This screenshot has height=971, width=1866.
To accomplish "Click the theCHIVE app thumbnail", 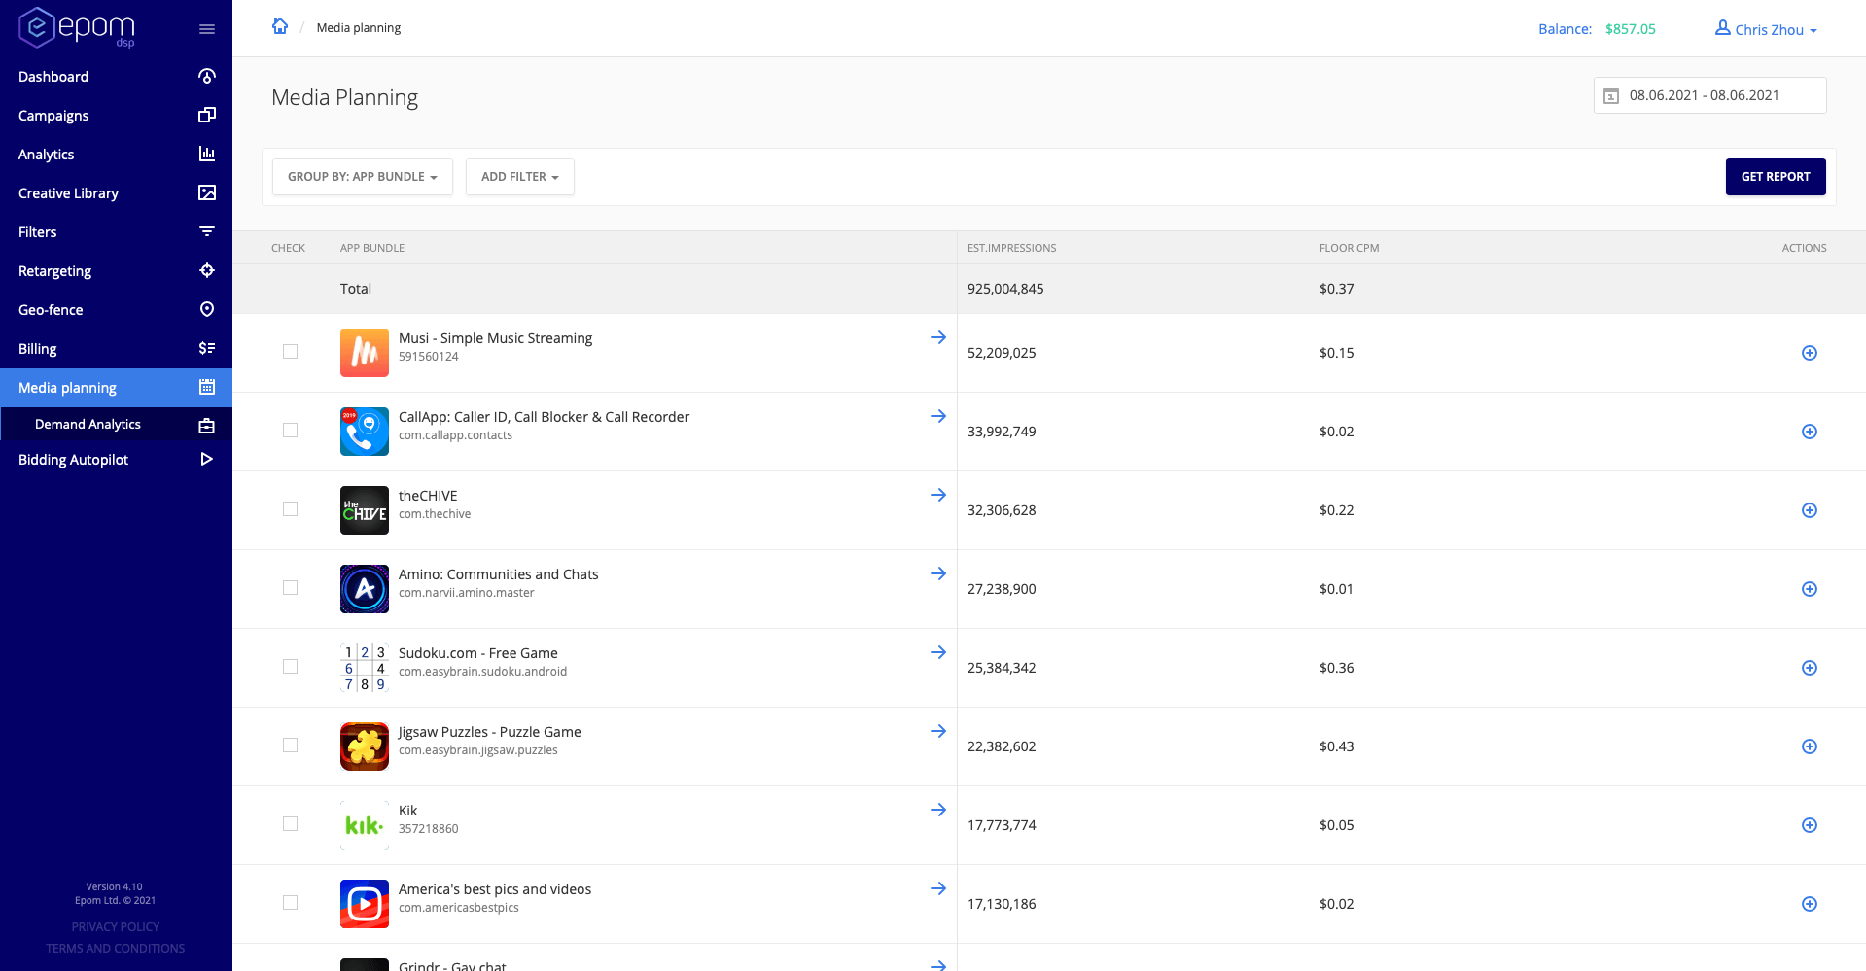I will pos(365,510).
